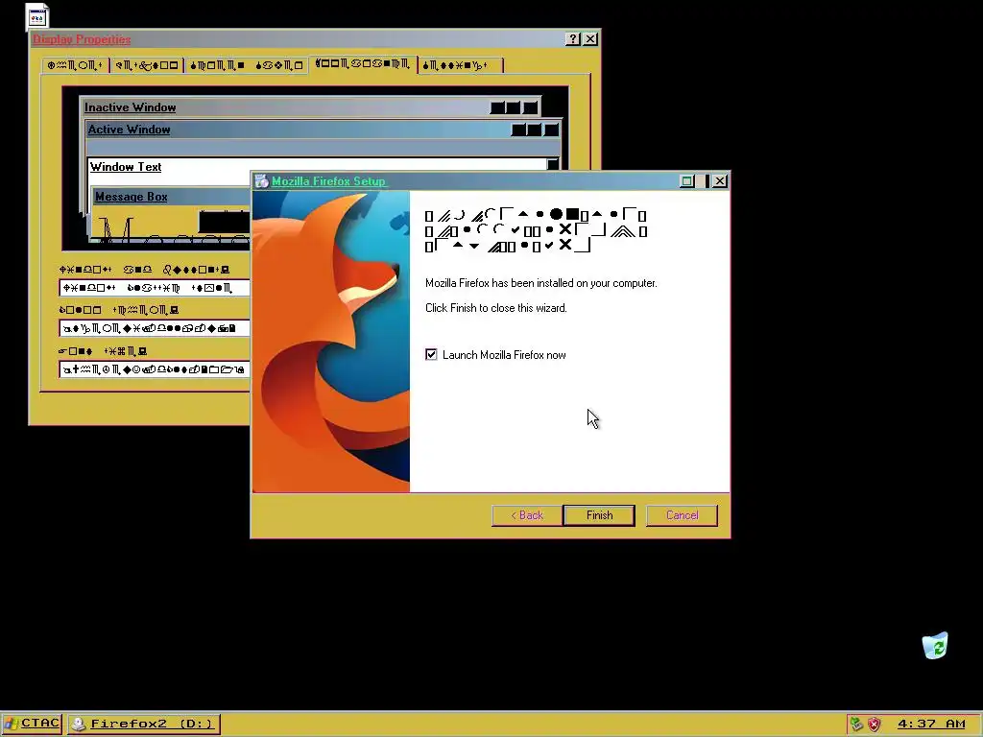Viewport: 983px width, 737px height.
Task: Select the raised fourth tab in Display Properties
Action: tap(362, 64)
